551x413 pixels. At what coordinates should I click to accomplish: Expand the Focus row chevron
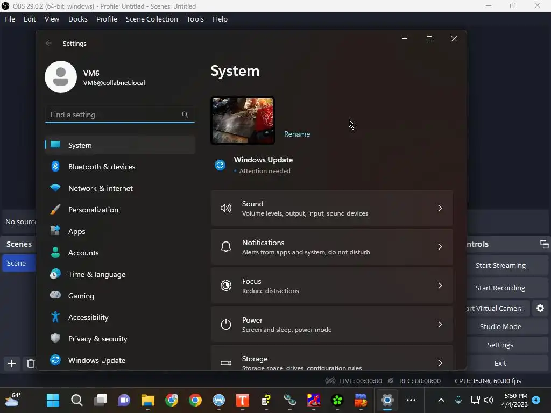[440, 286]
